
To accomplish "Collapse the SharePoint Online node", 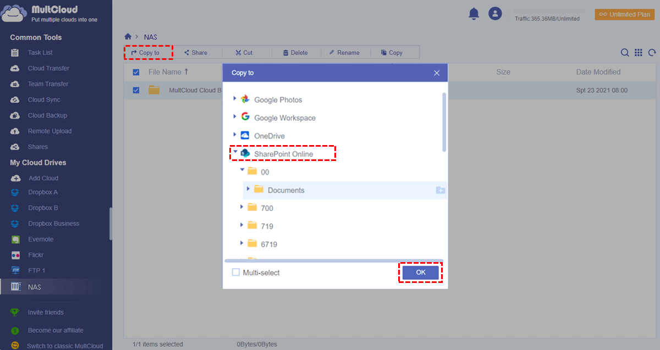I will point(235,153).
